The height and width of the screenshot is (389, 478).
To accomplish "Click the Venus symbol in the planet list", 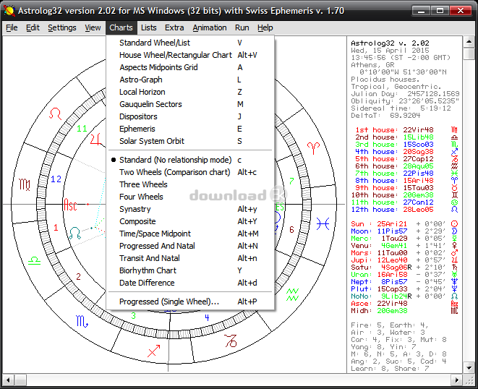I will coord(454,245).
